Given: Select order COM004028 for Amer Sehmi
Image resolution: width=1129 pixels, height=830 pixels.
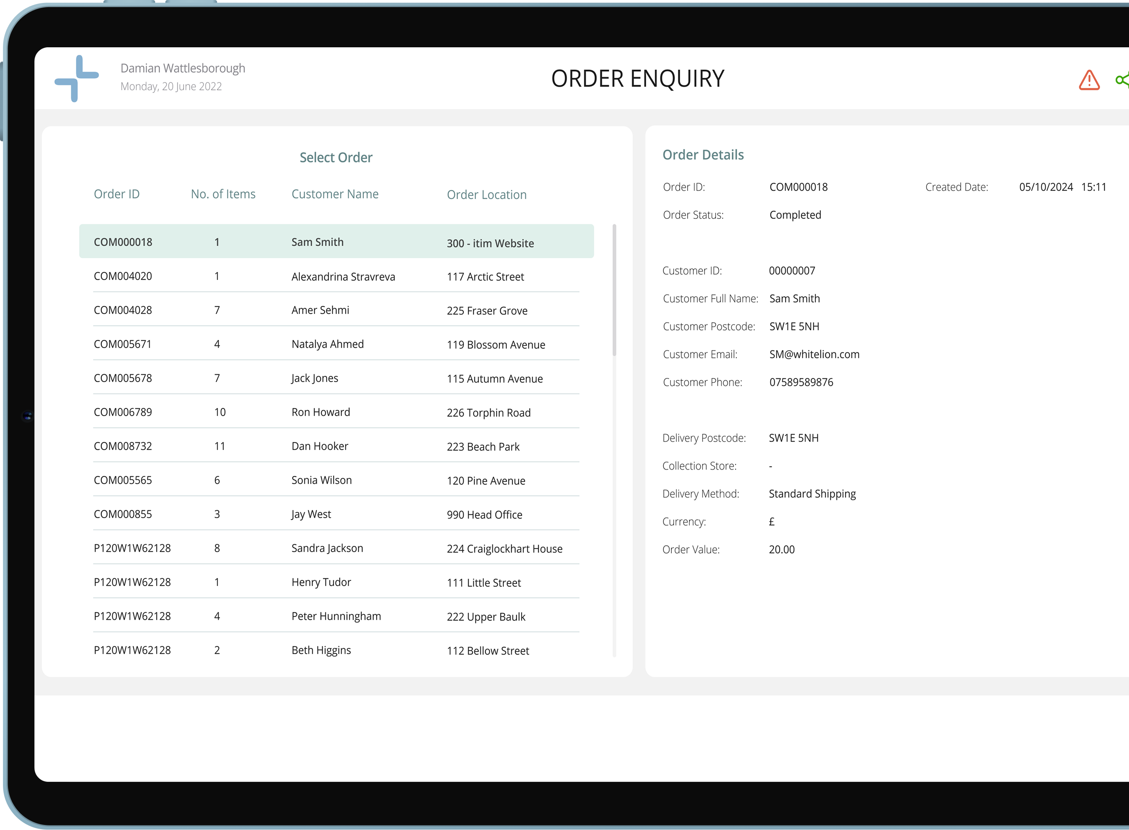Looking at the screenshot, I should [x=336, y=310].
